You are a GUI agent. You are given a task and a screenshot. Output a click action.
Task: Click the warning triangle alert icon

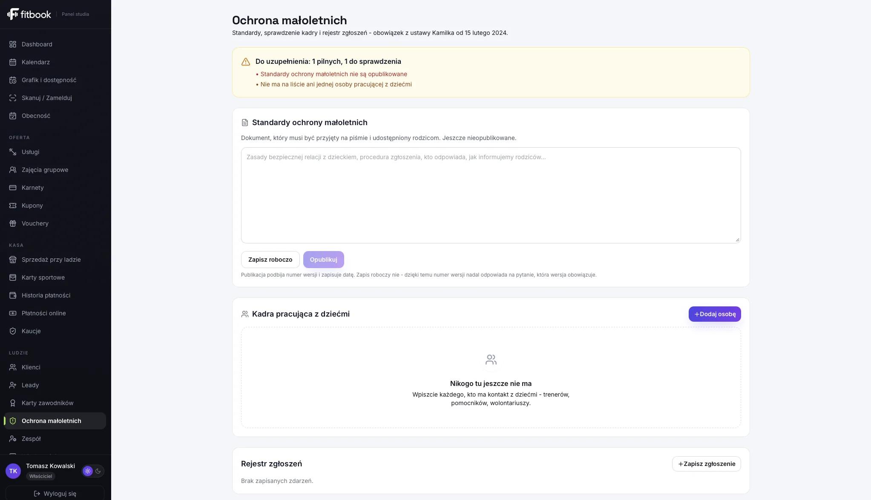coord(246,62)
